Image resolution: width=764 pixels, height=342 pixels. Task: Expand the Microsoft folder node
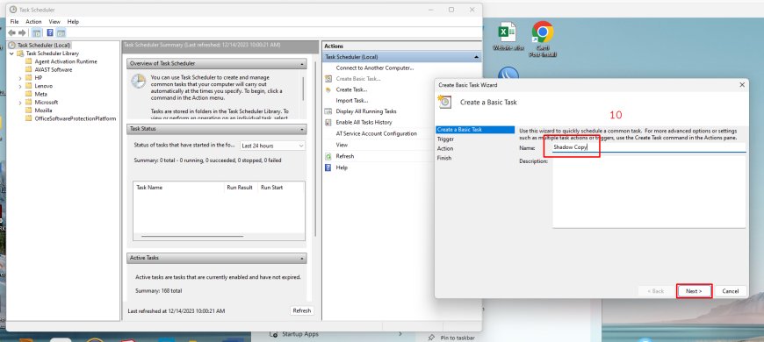click(20, 103)
